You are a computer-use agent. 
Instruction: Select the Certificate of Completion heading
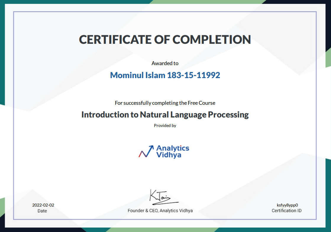pyautogui.click(x=165, y=40)
